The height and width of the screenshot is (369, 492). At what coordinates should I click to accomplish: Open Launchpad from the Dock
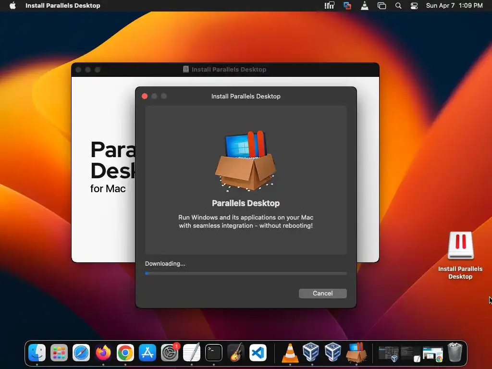point(59,352)
